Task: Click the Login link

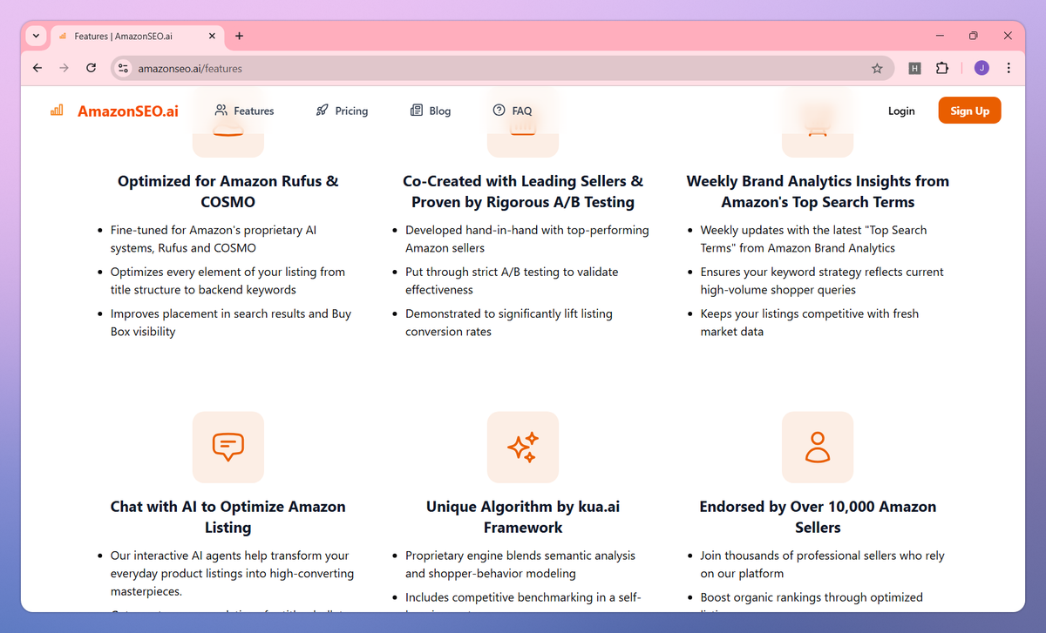Action: (901, 111)
